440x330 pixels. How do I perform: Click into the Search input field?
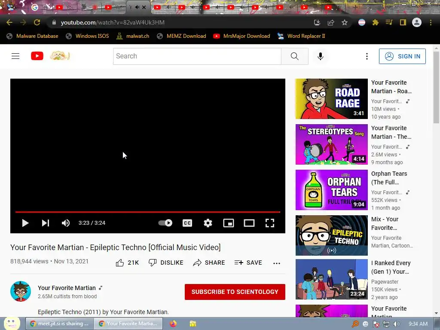[x=197, y=56]
